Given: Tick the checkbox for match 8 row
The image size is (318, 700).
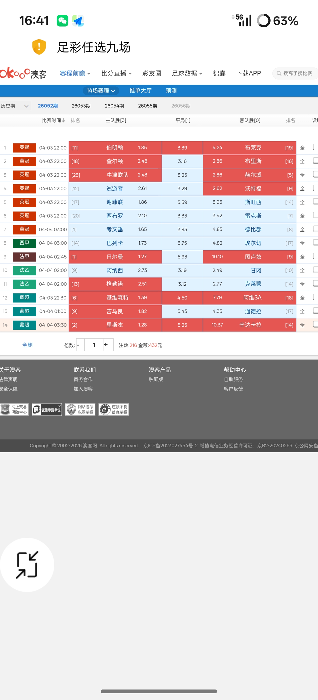Looking at the screenshot, I should tap(315, 242).
